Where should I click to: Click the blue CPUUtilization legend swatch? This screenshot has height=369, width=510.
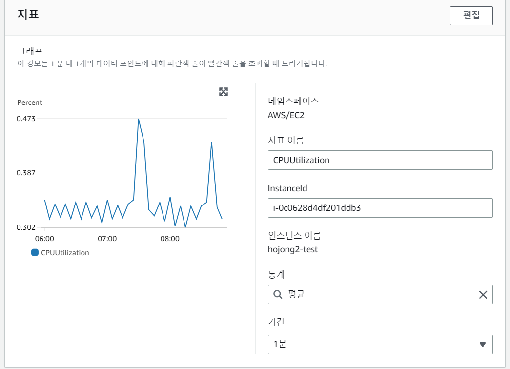click(35, 252)
